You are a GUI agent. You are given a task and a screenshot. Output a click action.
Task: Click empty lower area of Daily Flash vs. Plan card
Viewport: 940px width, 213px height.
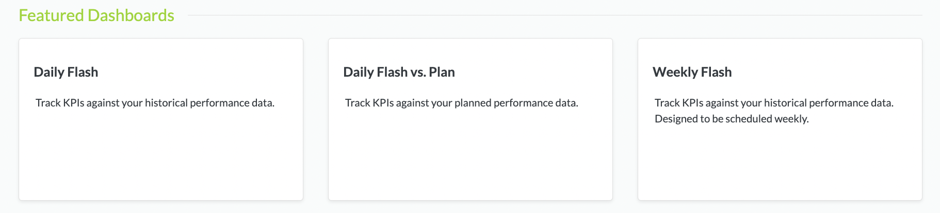click(x=470, y=165)
